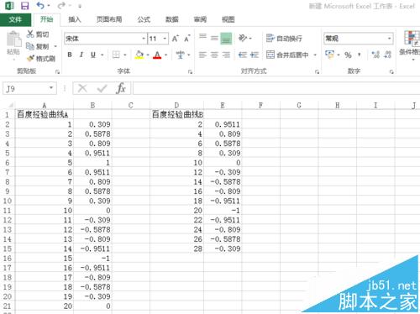Apply the yellow fill color bucket
Viewport: 420px width, 314px height.
point(139,55)
